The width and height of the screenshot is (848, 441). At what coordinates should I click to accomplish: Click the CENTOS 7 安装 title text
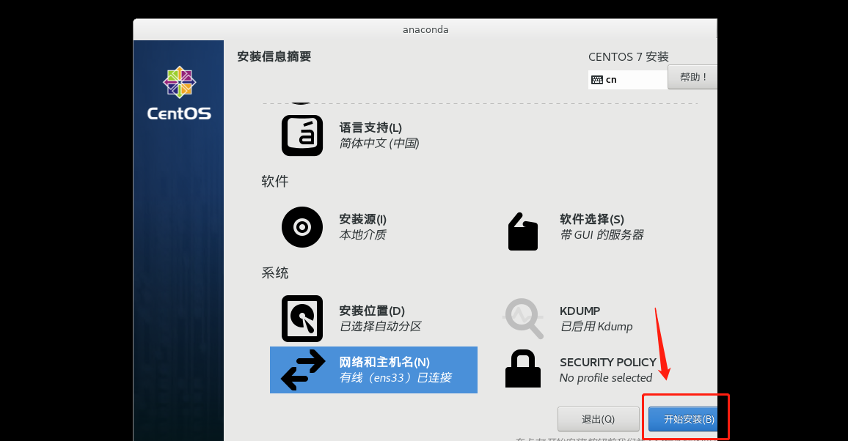click(x=629, y=56)
